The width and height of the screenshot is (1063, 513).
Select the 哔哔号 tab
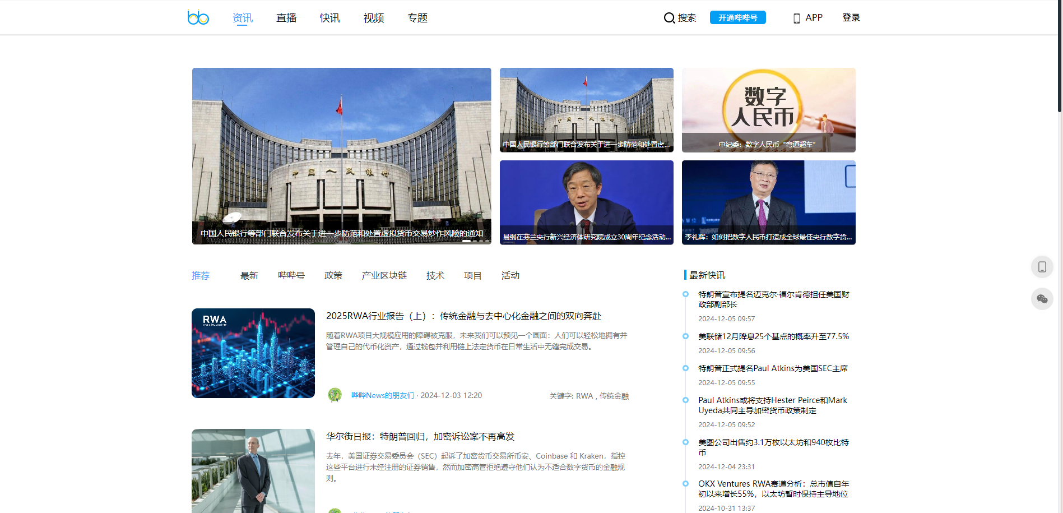coord(291,275)
